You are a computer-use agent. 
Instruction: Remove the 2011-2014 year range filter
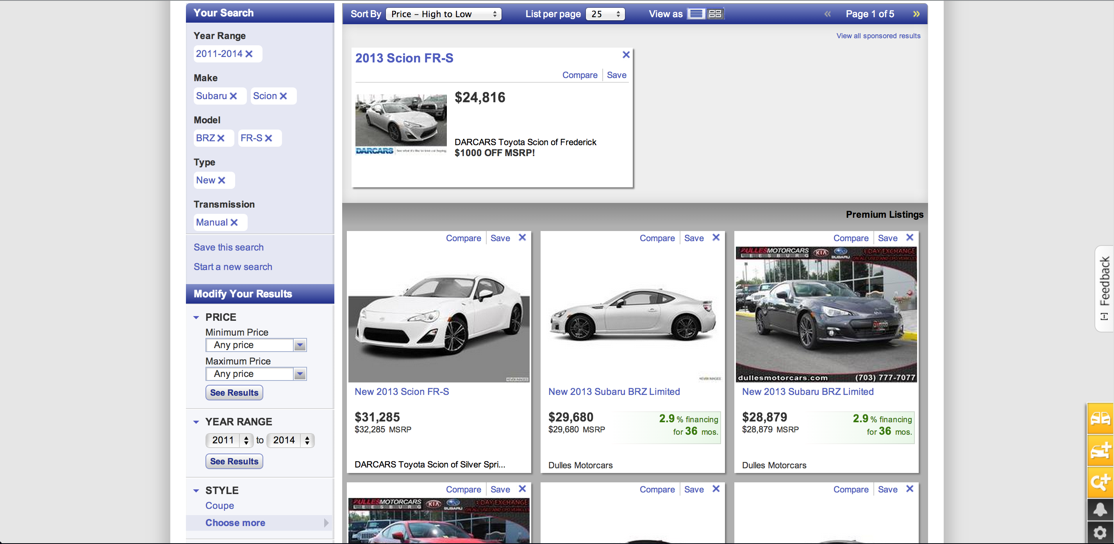click(249, 53)
